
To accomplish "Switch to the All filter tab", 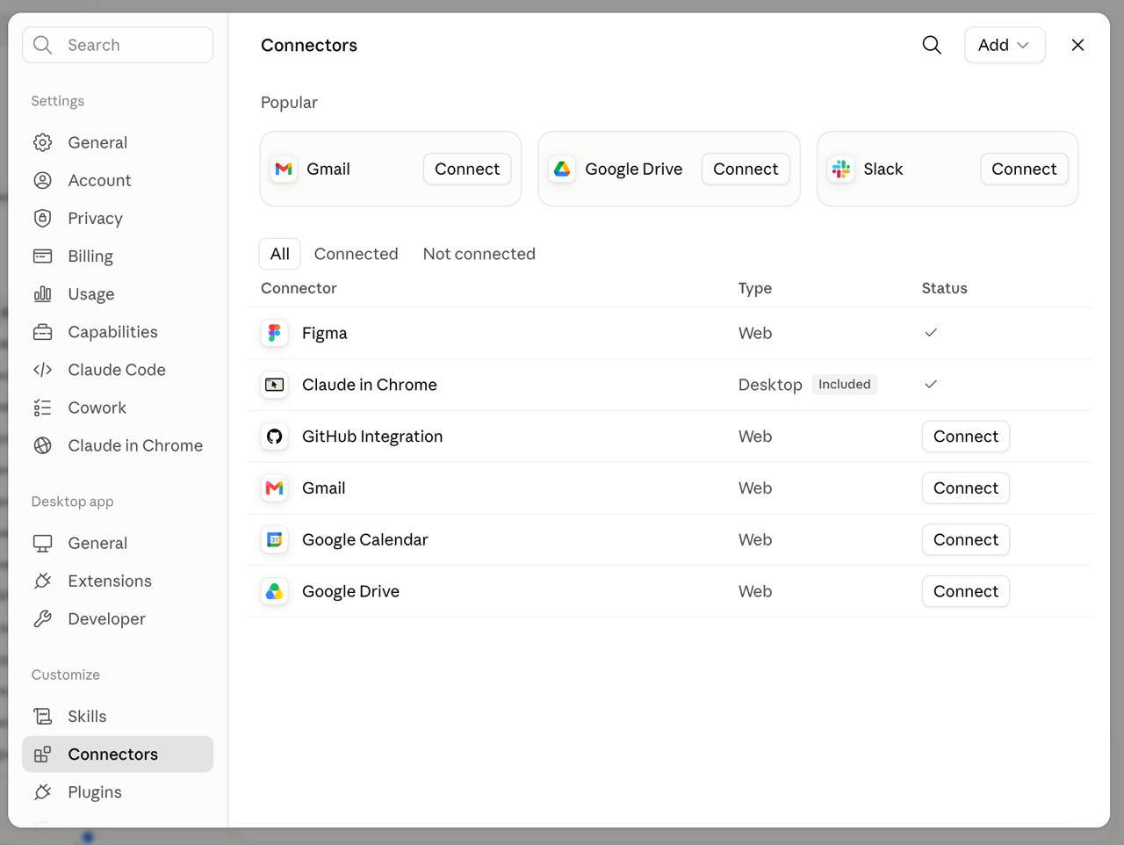I will tap(280, 254).
